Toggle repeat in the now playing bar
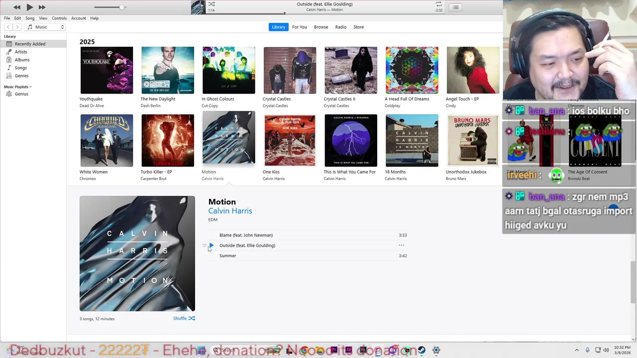The image size is (637, 358). tap(438, 4)
